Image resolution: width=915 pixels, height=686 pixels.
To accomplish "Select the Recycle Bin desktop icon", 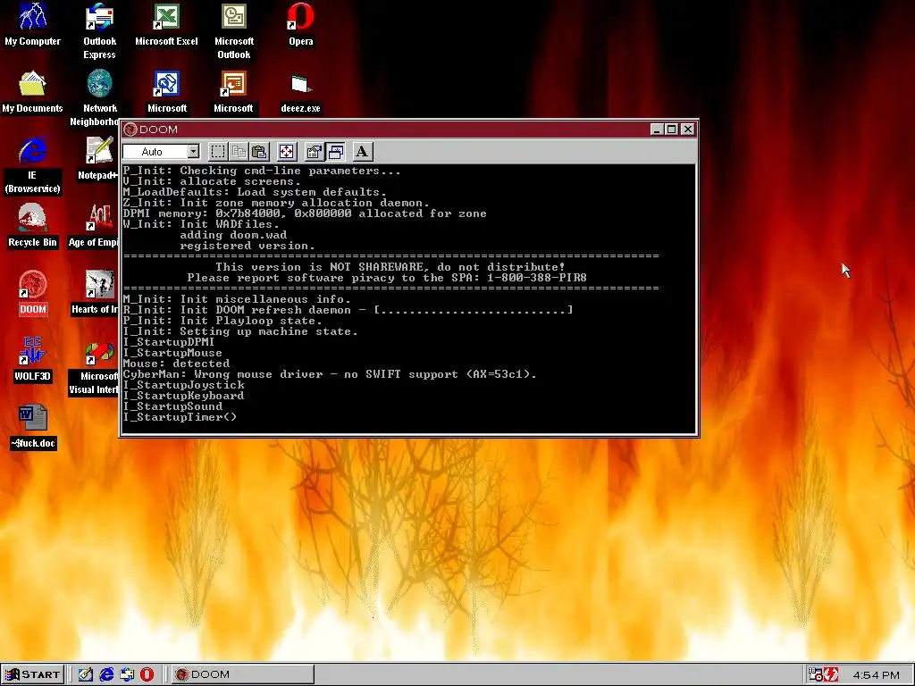I will click(33, 226).
